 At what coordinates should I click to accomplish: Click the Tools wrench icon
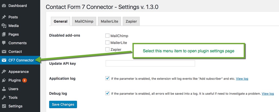pyautogui.click(x=4, y=98)
